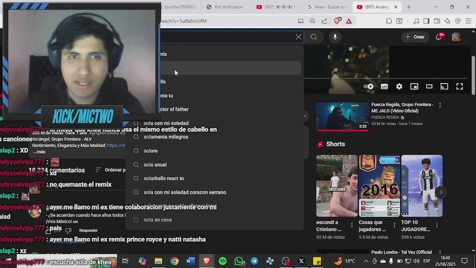Open the 2016 Clash Royale short

379,186
